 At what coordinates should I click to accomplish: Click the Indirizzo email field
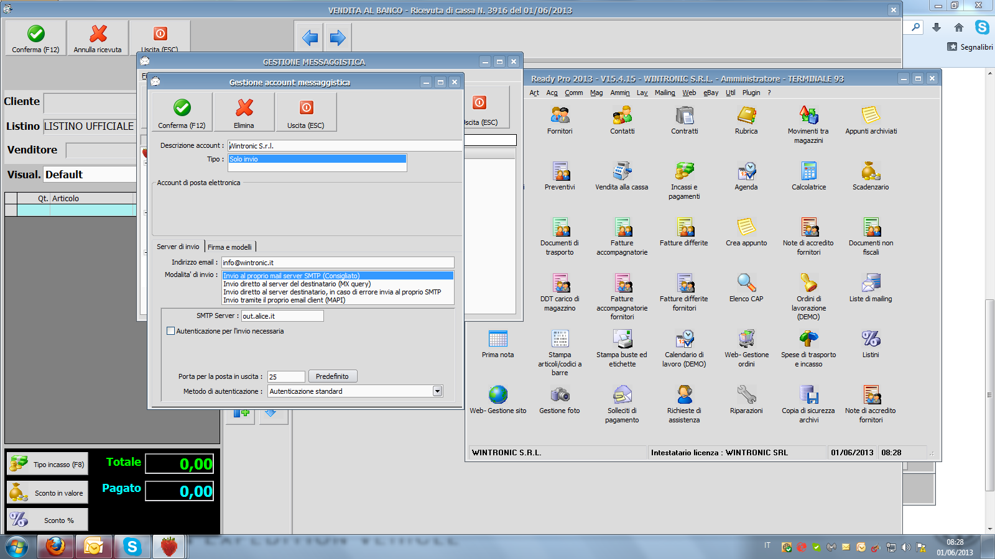click(338, 263)
